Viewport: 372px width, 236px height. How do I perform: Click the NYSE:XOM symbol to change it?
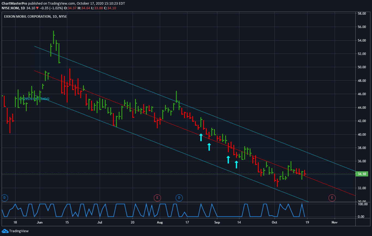point(10,8)
